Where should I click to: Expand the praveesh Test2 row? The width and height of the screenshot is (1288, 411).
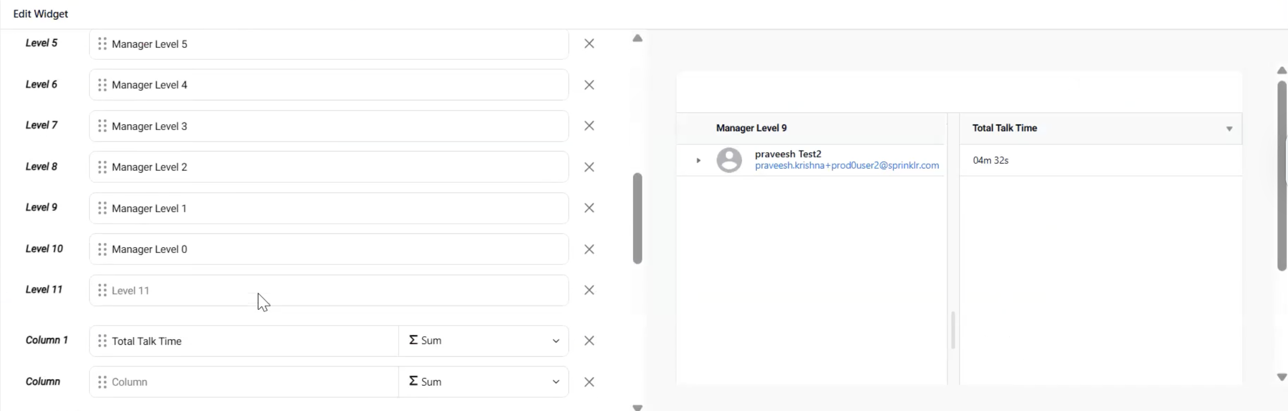pos(698,160)
